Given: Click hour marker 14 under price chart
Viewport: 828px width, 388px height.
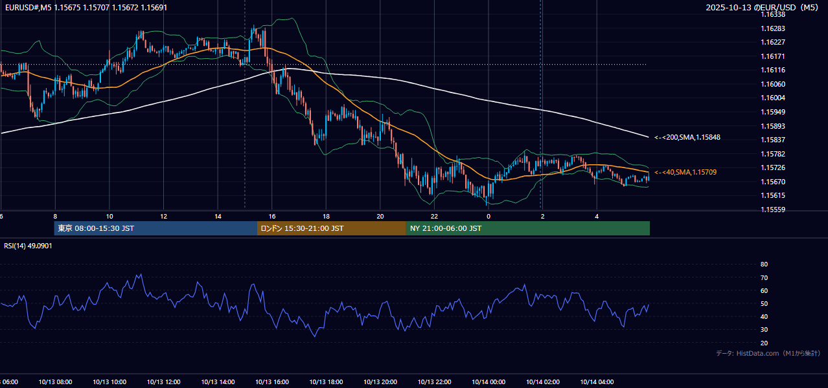Looking at the screenshot, I should 218,217.
